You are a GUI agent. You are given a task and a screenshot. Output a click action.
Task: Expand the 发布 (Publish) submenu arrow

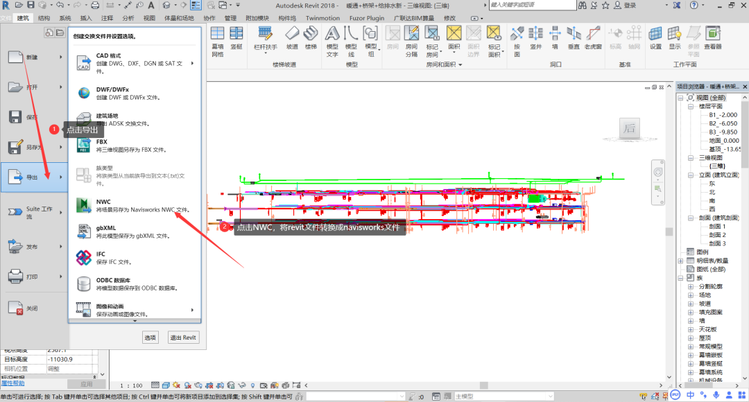pos(60,246)
